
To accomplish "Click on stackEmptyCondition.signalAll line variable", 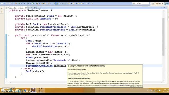I will (x=39, y=66).
